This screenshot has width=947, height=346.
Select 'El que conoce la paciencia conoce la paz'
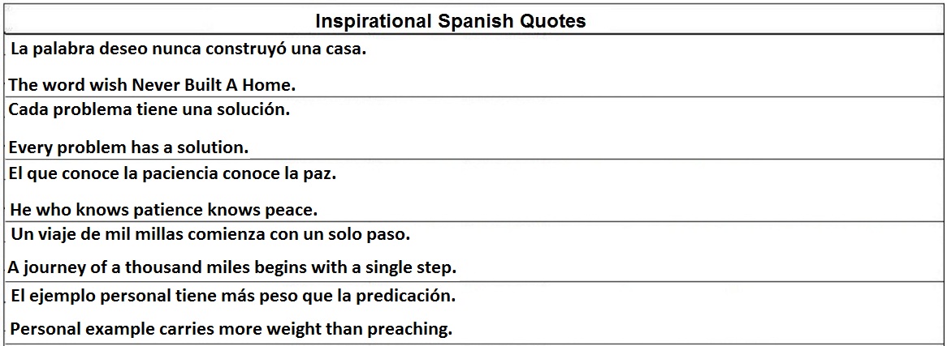(172, 173)
